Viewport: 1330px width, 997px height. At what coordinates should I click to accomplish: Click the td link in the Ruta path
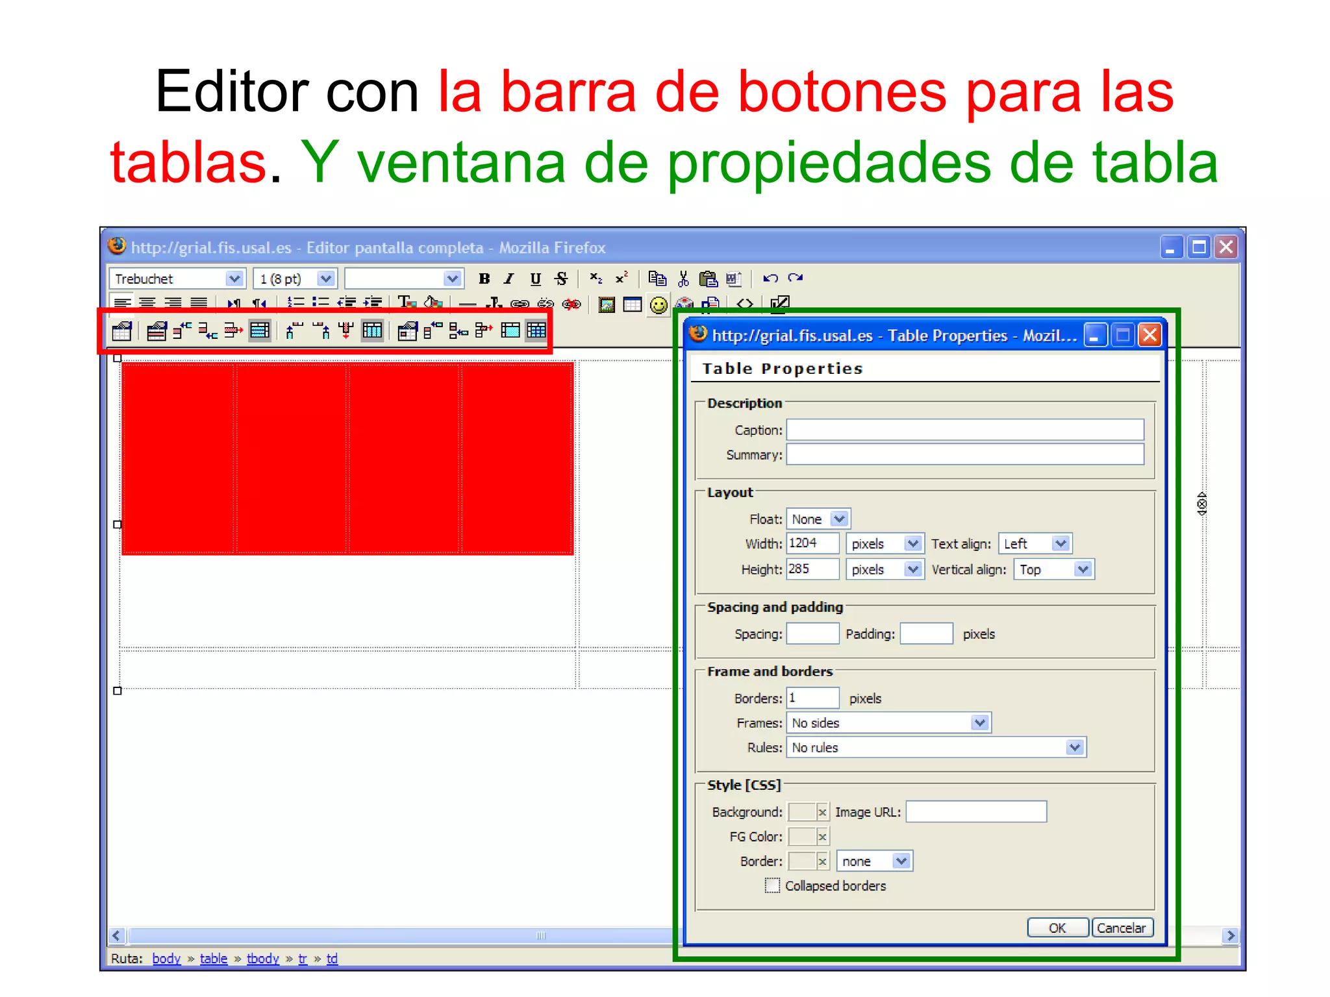coord(332,959)
